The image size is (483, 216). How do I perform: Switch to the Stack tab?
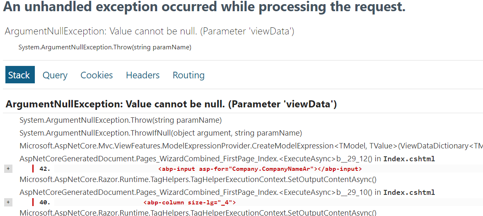pos(19,75)
